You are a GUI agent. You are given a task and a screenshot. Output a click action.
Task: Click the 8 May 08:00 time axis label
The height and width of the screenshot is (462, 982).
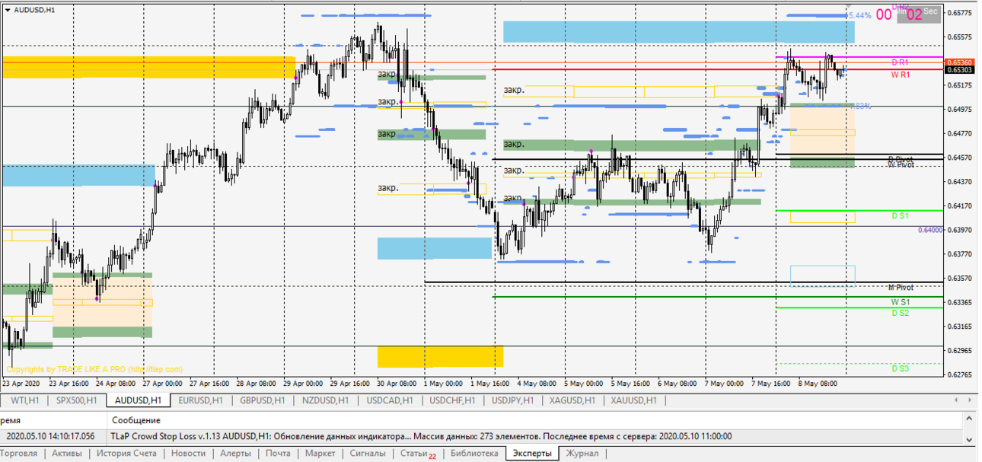pos(818,384)
